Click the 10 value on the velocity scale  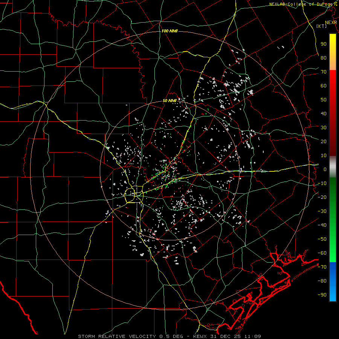(x=324, y=156)
